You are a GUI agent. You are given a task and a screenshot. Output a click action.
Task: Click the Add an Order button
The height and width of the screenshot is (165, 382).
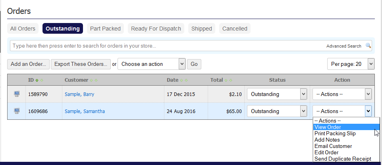(28, 64)
